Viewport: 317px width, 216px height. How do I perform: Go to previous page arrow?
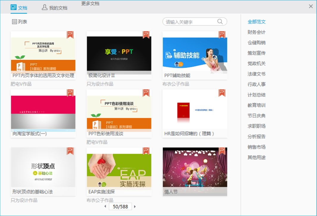(x=105, y=206)
